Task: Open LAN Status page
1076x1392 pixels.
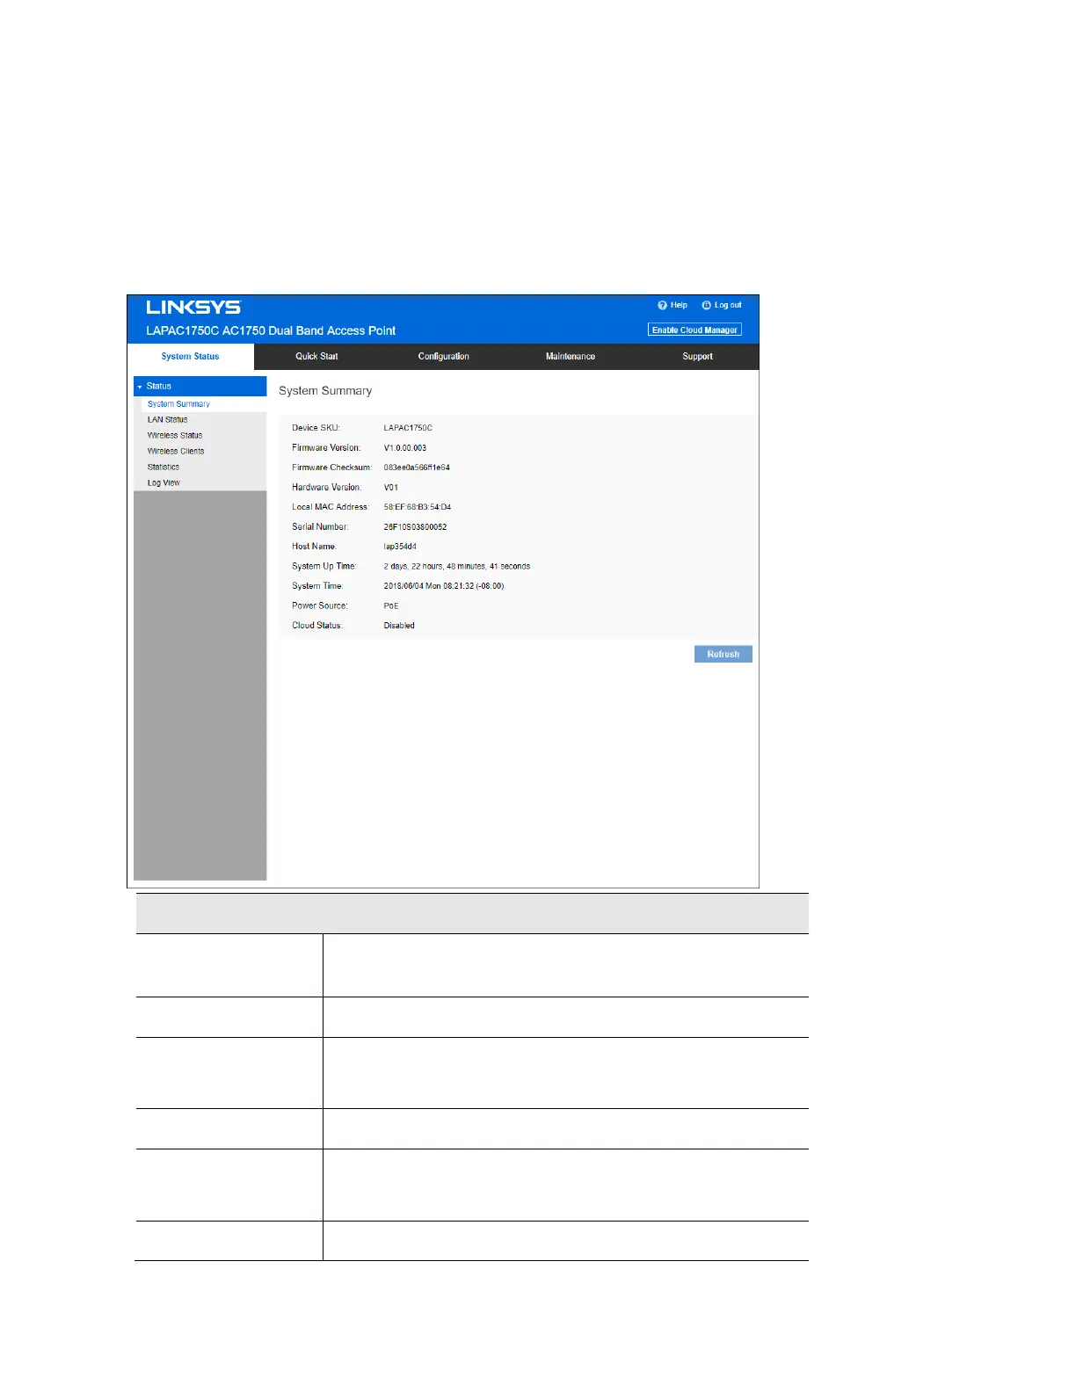Action: point(167,420)
